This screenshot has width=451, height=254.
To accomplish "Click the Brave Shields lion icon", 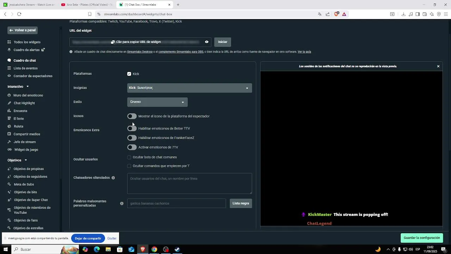I will tap(336, 14).
